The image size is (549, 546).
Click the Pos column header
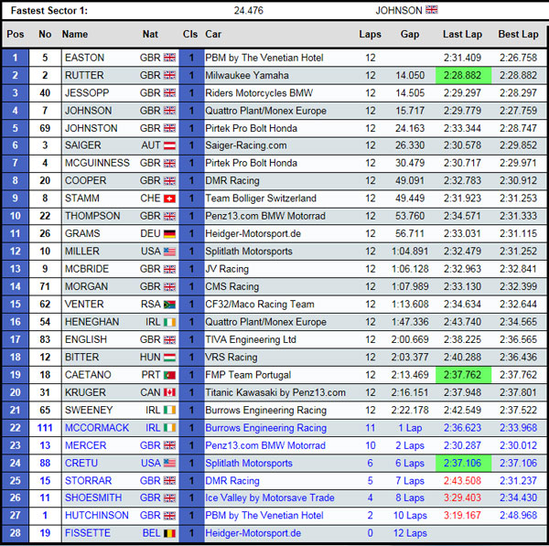[x=16, y=35]
